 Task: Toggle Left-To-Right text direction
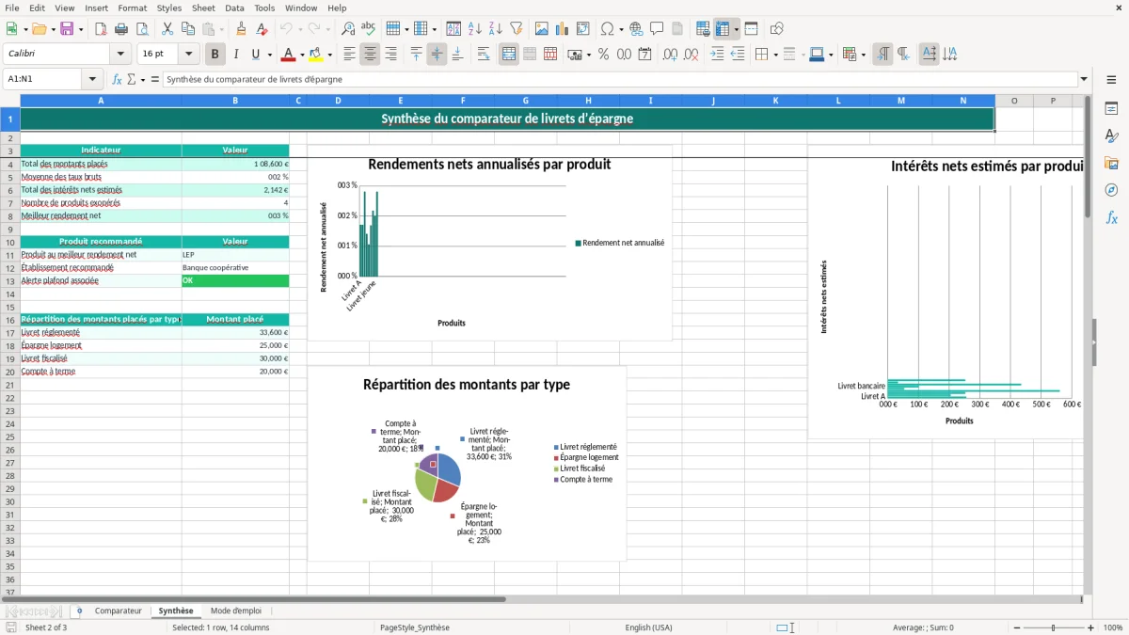(883, 55)
